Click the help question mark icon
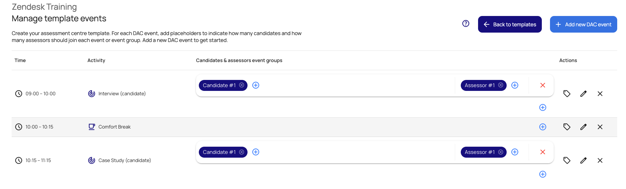The image size is (626, 189). tap(465, 24)
